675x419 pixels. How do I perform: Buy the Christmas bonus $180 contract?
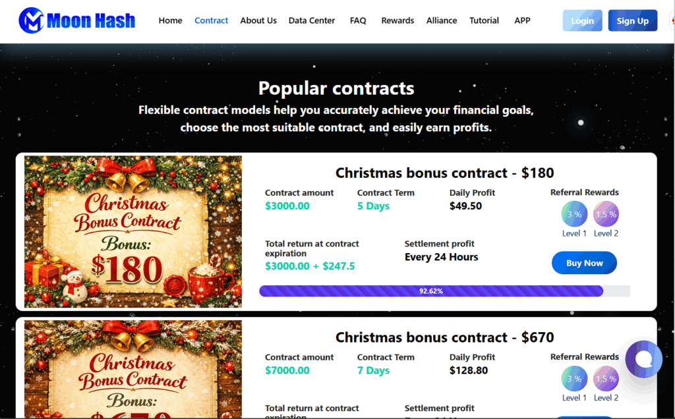tap(584, 263)
